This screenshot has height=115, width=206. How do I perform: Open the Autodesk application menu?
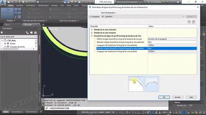[3, 3]
